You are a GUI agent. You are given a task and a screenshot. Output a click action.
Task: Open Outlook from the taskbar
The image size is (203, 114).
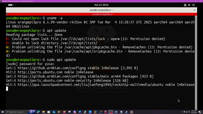(x=54, y=112)
